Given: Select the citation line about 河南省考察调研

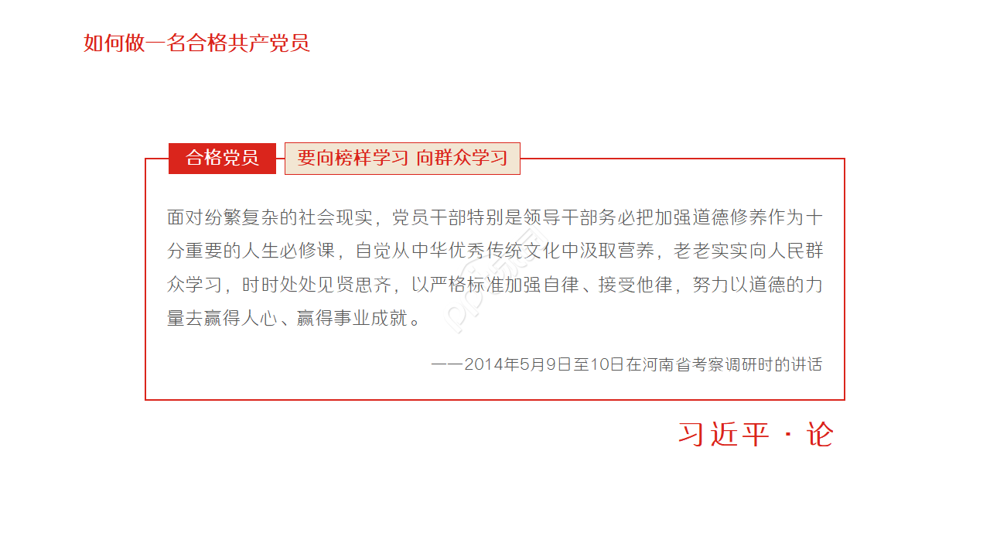Looking at the screenshot, I should point(626,364).
